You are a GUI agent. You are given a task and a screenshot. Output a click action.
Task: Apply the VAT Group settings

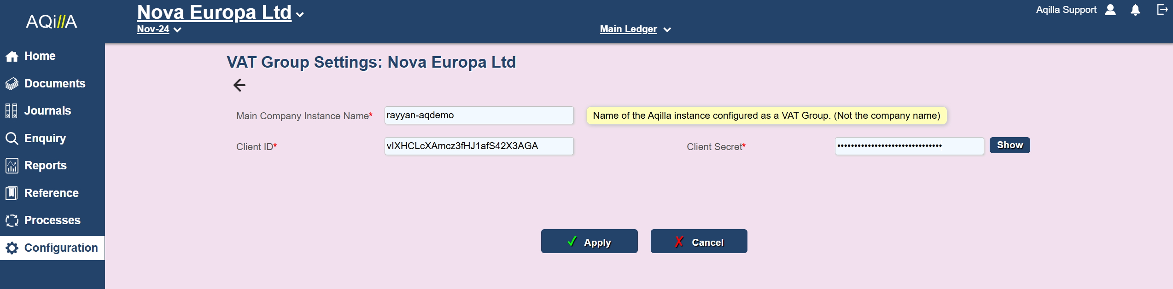click(589, 242)
